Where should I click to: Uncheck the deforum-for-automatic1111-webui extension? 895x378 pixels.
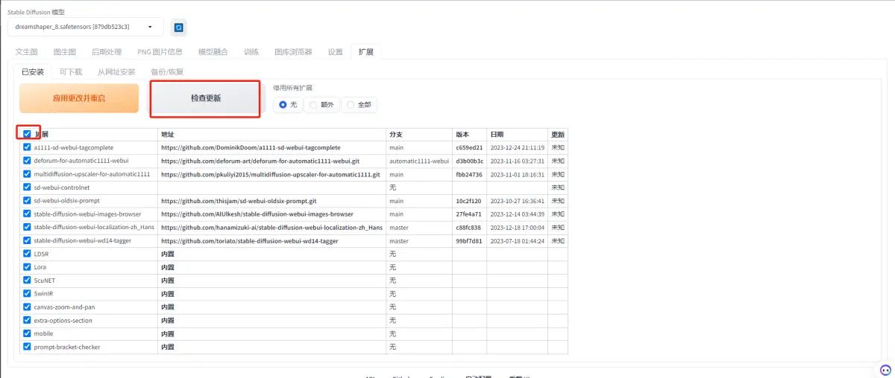tap(28, 161)
